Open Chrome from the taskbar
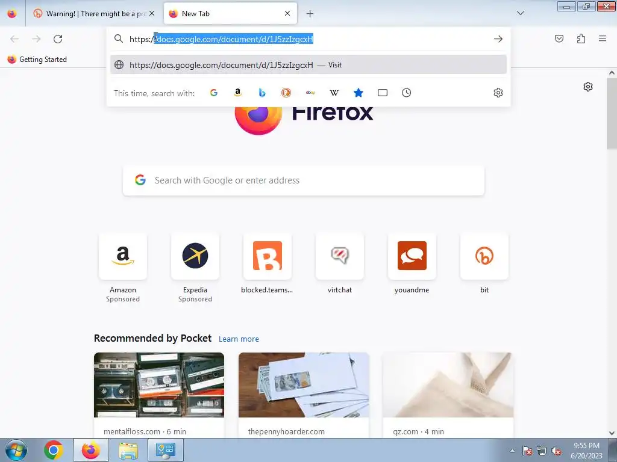Image resolution: width=617 pixels, height=462 pixels. [54, 450]
